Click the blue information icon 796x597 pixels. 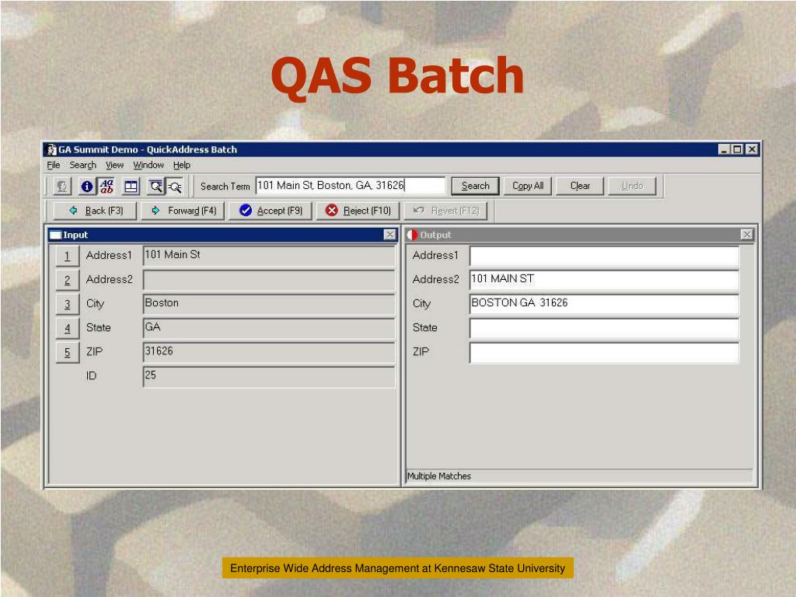click(x=87, y=187)
